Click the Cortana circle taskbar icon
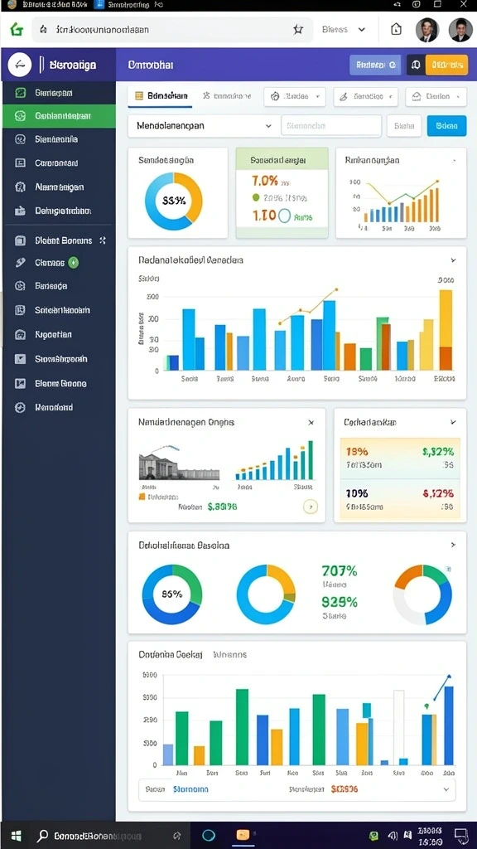The image size is (477, 849). [209, 835]
